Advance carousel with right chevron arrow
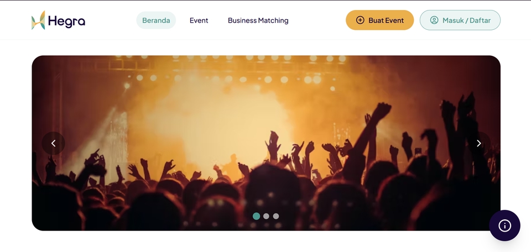 [x=478, y=143]
